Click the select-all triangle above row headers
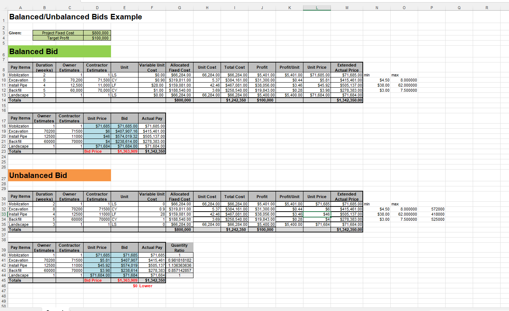This screenshot has width=509, height=311. pyautogui.click(x=5, y=7)
